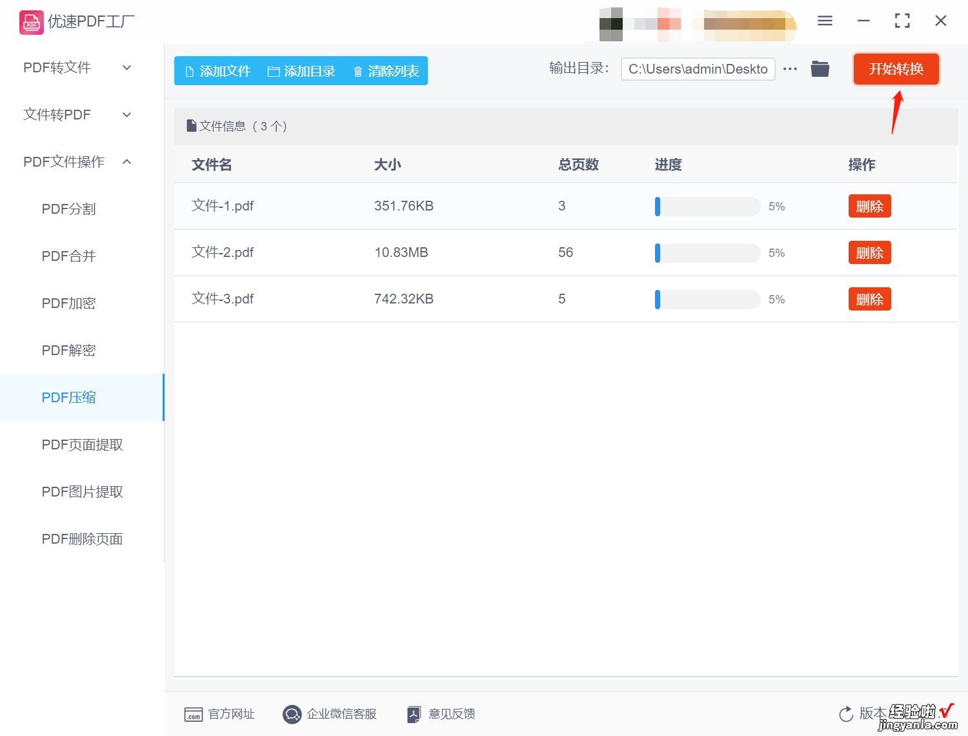Select PDF合并 in the sidebar
This screenshot has height=736, width=968.
pos(82,256)
